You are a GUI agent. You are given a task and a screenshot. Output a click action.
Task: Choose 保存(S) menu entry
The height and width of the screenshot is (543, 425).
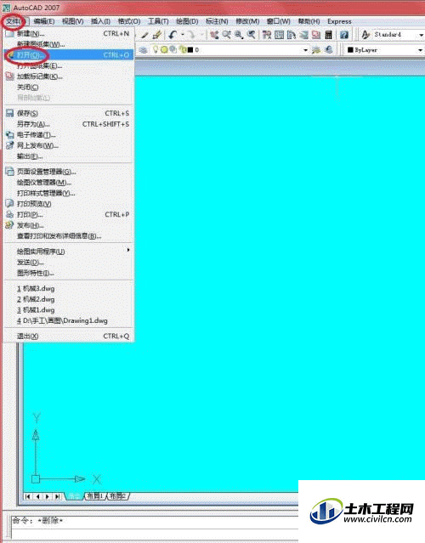tap(69, 113)
